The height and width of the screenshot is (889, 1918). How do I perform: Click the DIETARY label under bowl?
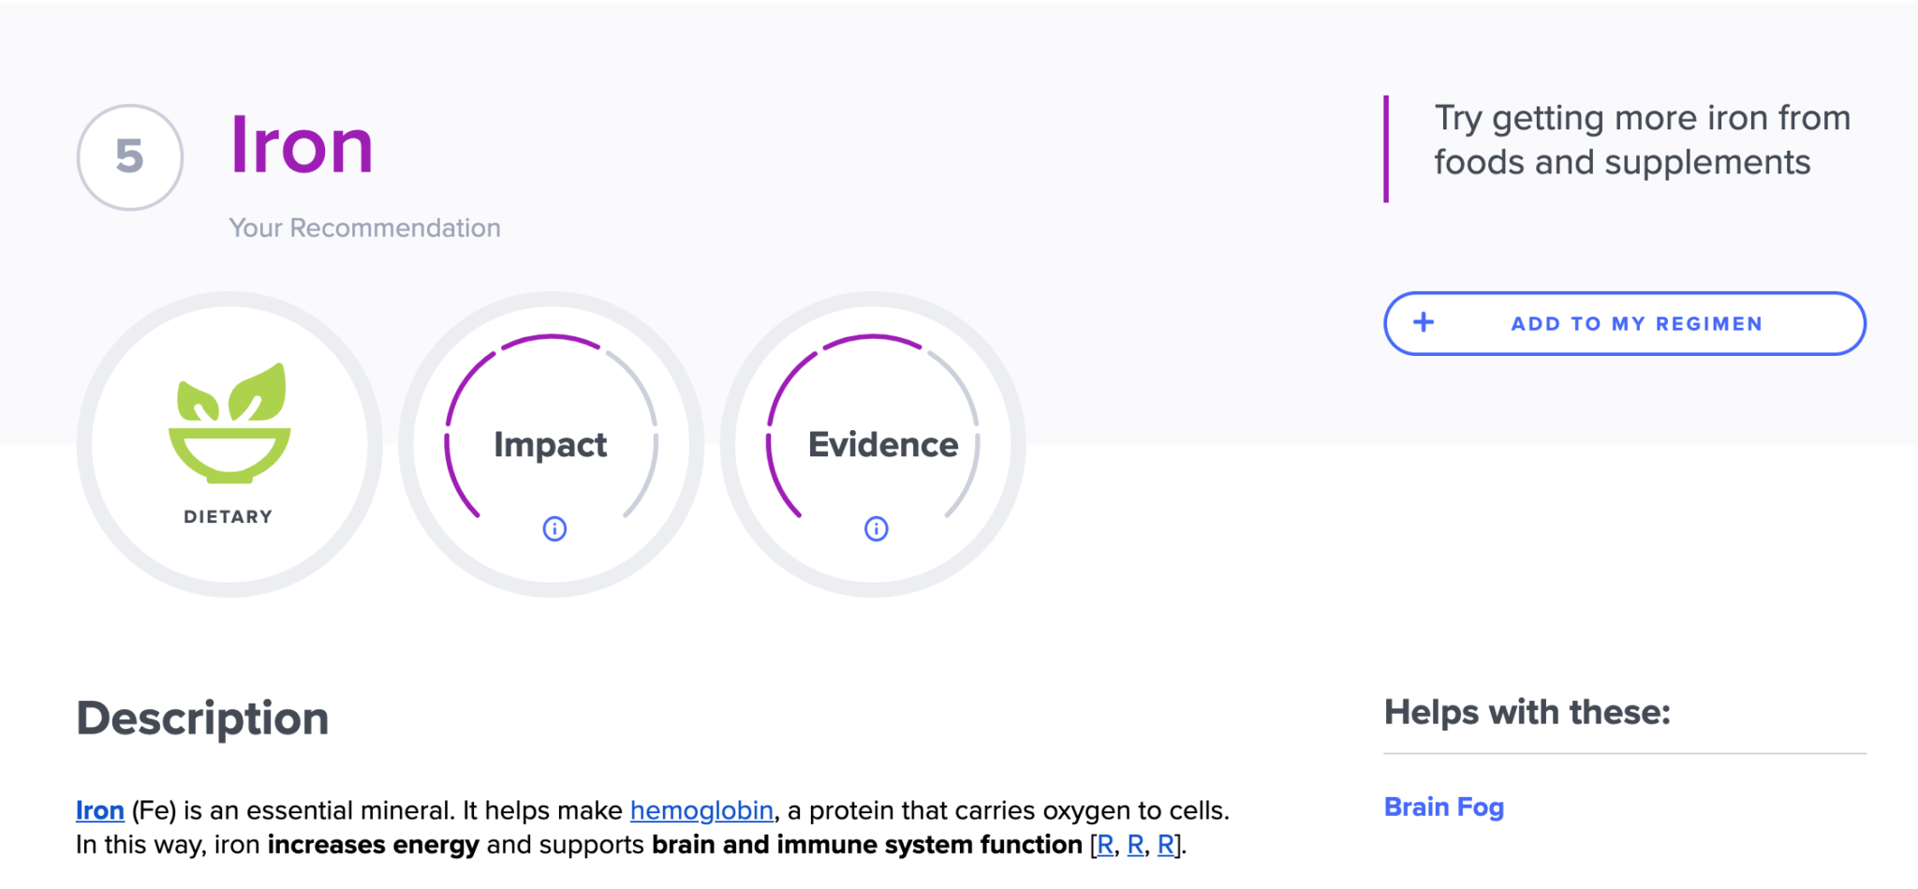pyautogui.click(x=229, y=517)
